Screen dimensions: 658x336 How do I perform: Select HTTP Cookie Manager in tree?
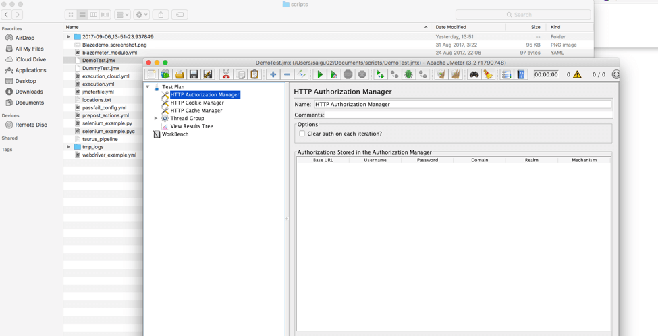pos(197,103)
